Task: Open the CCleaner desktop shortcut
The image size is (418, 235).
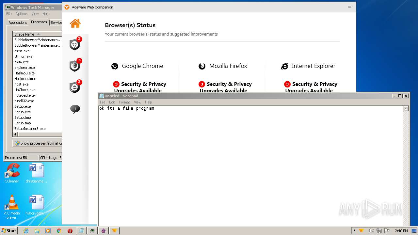Action: coord(12,173)
